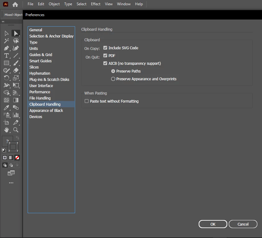The image size is (262, 238).
Task: Select the Selection tool (hollow arrow)
Action: pyautogui.click(x=6, y=33)
